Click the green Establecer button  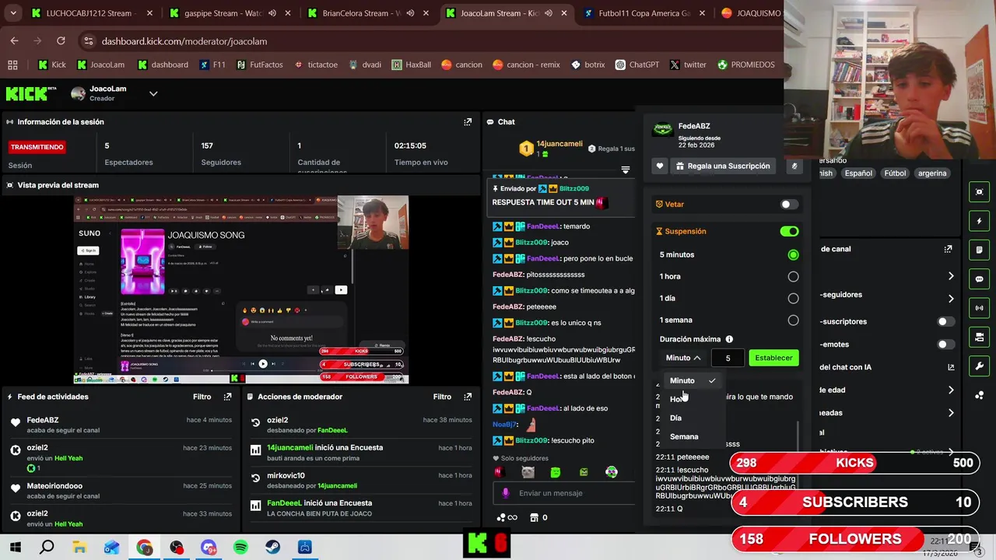[773, 358]
